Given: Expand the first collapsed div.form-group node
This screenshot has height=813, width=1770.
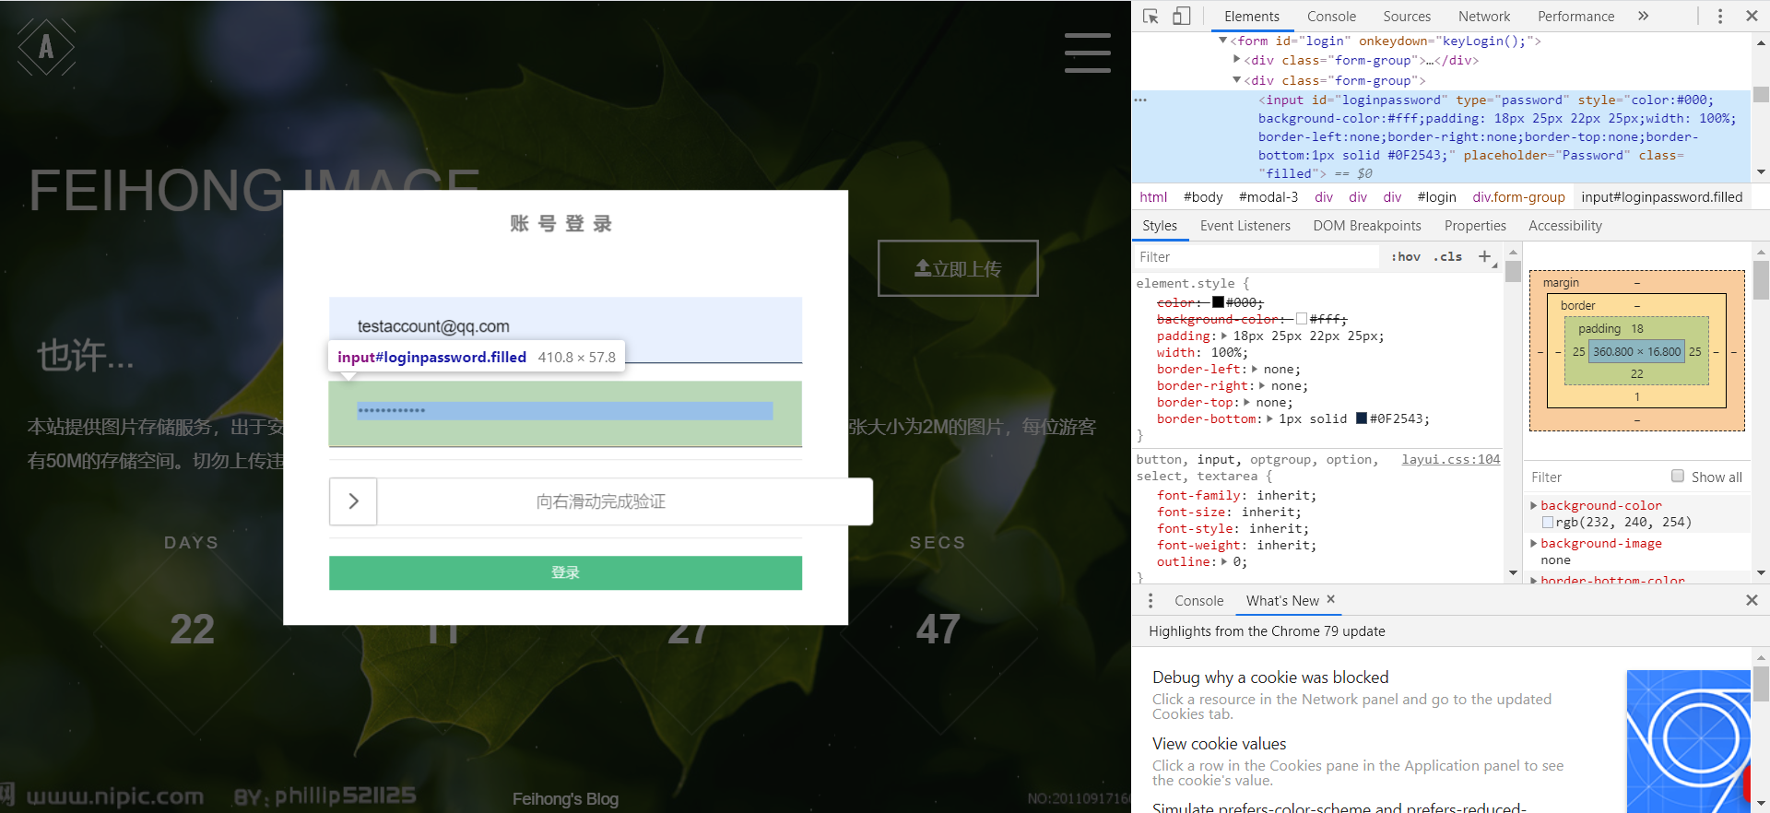Looking at the screenshot, I should [x=1237, y=60].
